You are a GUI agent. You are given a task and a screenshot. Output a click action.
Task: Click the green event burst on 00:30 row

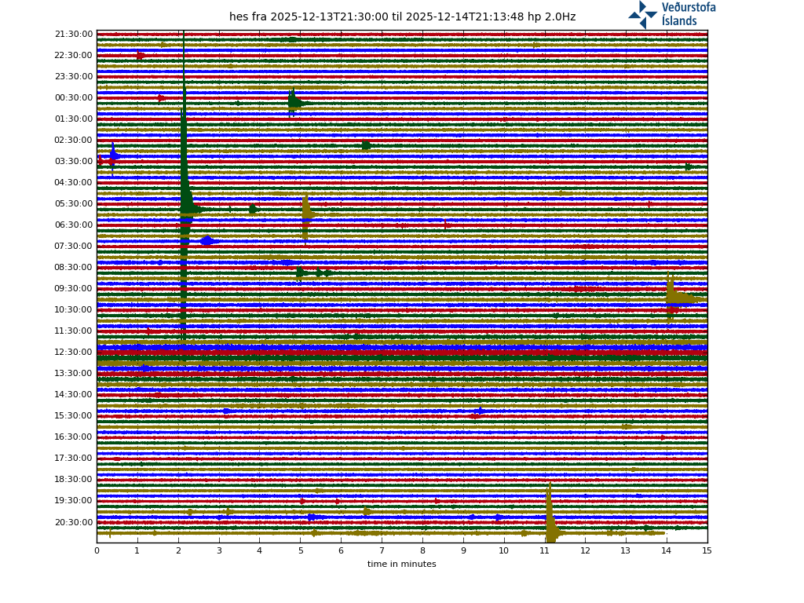coord(294,102)
